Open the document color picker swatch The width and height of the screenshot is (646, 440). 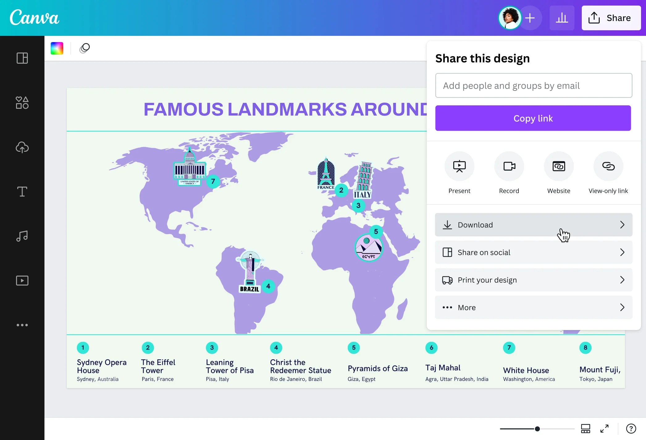pyautogui.click(x=57, y=48)
